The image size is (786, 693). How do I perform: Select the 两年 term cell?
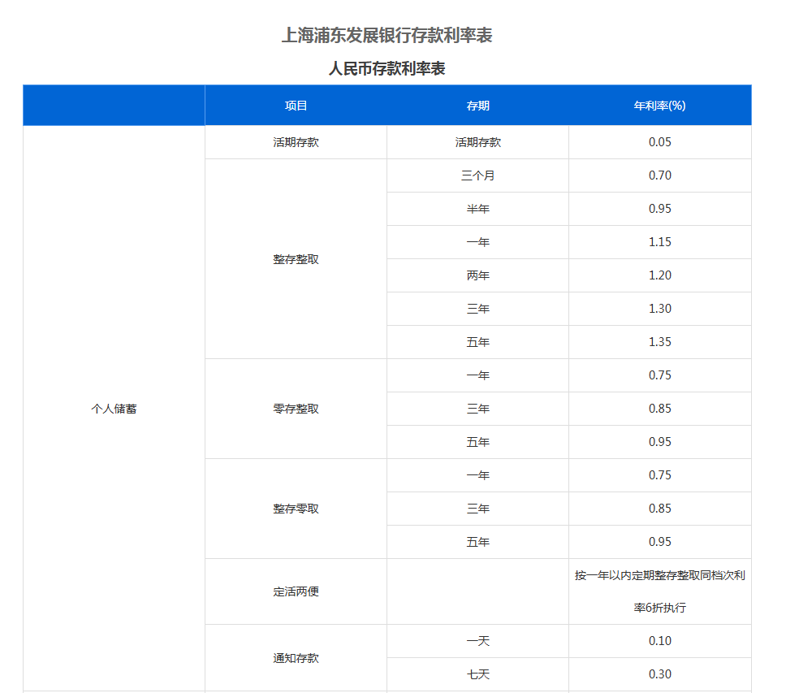477,275
